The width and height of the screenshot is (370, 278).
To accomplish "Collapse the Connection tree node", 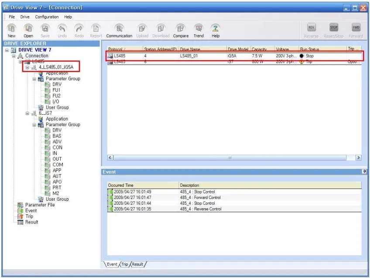I will 14,56.
